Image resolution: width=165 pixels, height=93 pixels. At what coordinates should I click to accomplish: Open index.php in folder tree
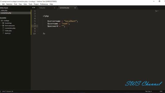coord(8,31)
